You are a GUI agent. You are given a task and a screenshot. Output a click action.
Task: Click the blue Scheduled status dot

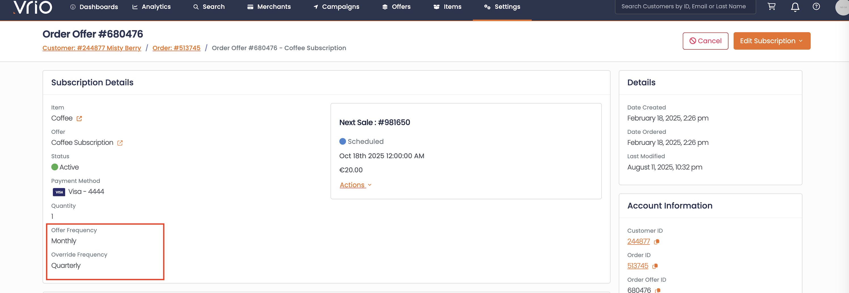343,142
